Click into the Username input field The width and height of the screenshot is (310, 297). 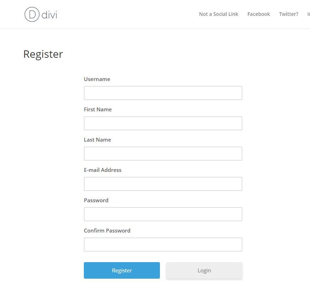[163, 93]
